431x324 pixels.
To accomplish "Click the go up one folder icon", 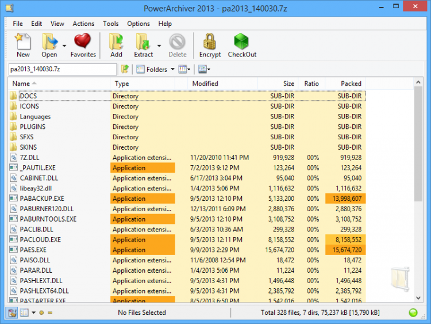I will tap(125, 69).
